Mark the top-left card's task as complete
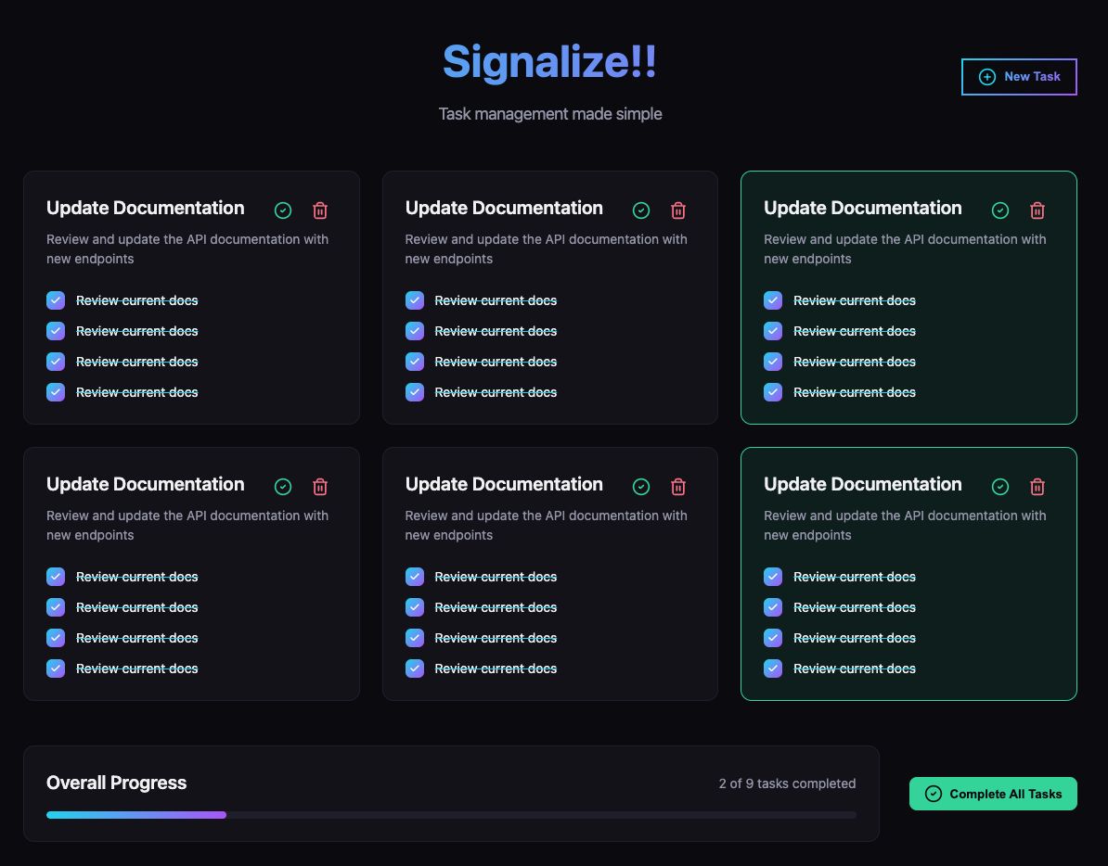The width and height of the screenshot is (1108, 866). 283,210
